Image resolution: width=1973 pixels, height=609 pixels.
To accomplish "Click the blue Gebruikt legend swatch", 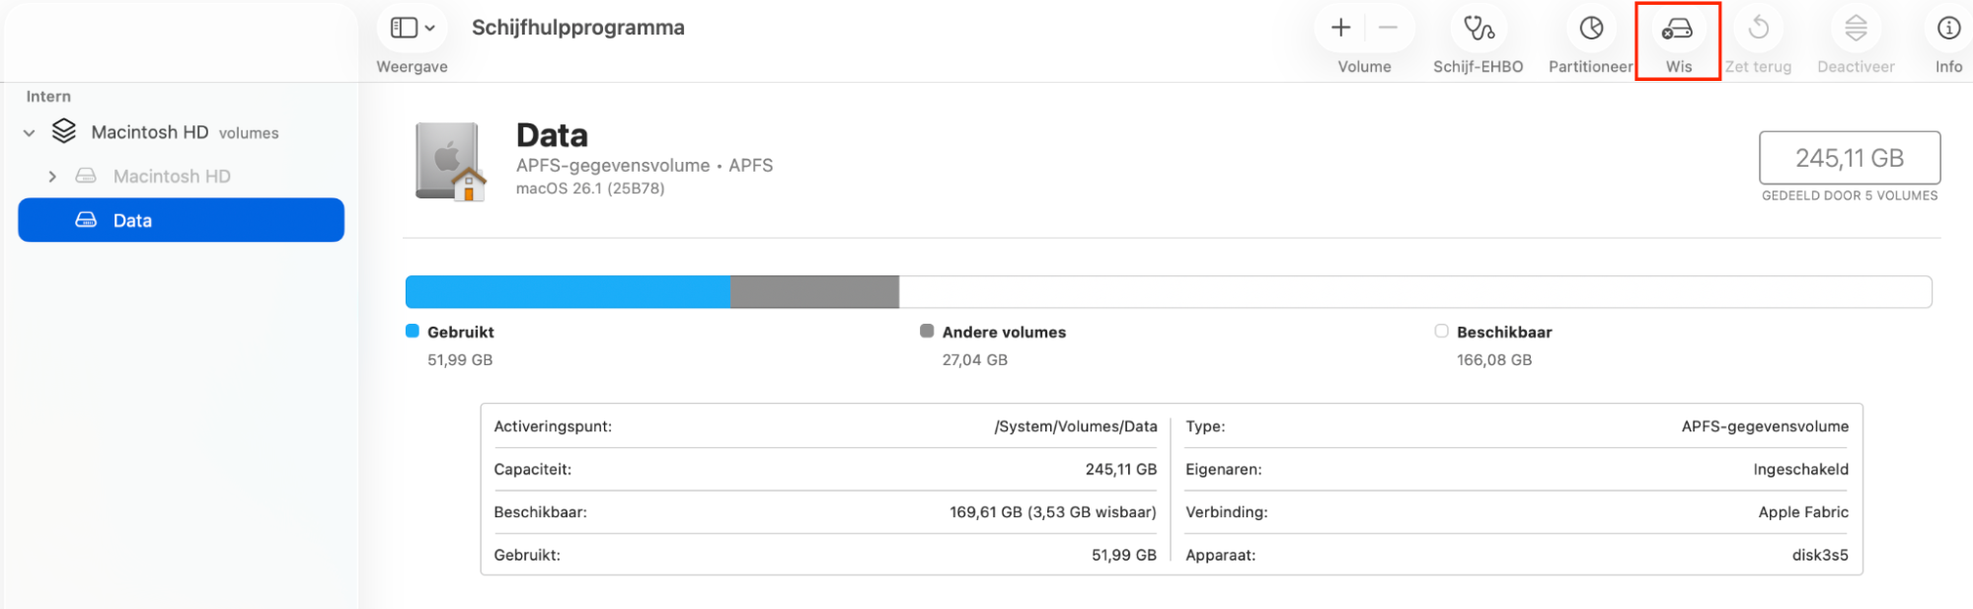I will (x=413, y=332).
